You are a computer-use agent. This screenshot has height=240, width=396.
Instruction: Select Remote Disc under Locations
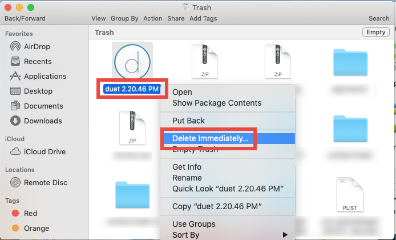[x=39, y=183]
